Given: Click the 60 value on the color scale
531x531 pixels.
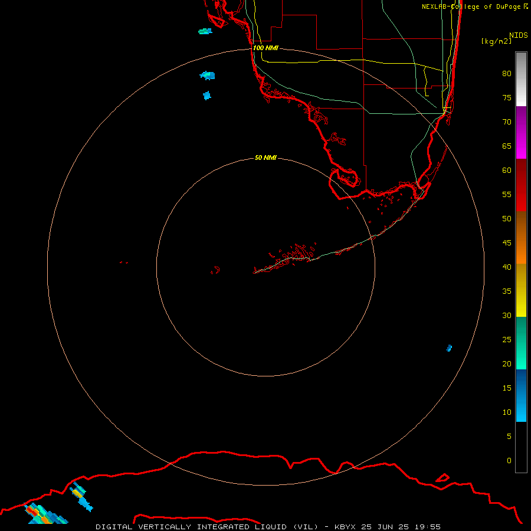Looking at the screenshot, I should [507, 171].
